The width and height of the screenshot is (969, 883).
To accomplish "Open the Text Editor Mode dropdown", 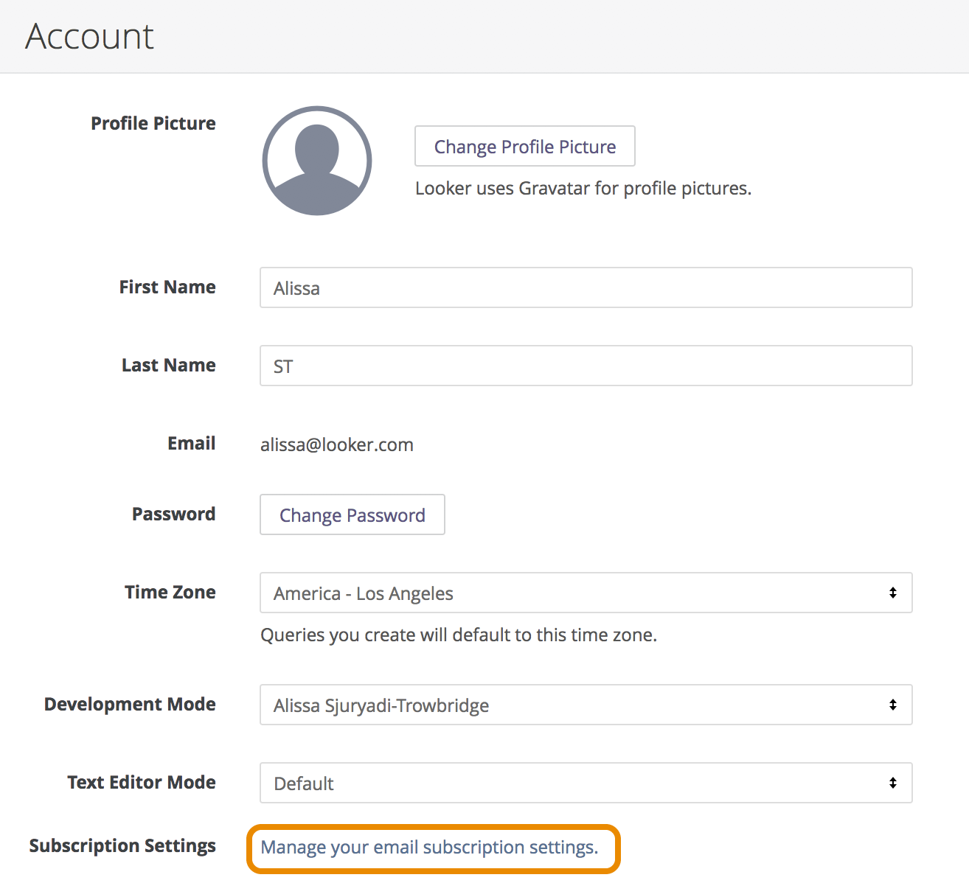I will click(x=586, y=783).
